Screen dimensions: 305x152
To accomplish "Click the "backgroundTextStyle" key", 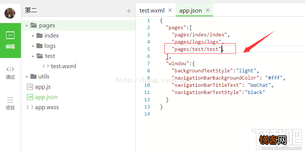I will tap(202, 71).
